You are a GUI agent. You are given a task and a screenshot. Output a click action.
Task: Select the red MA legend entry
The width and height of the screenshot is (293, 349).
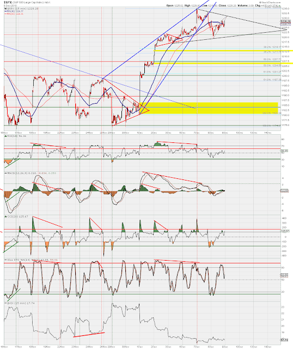(x=14, y=14)
